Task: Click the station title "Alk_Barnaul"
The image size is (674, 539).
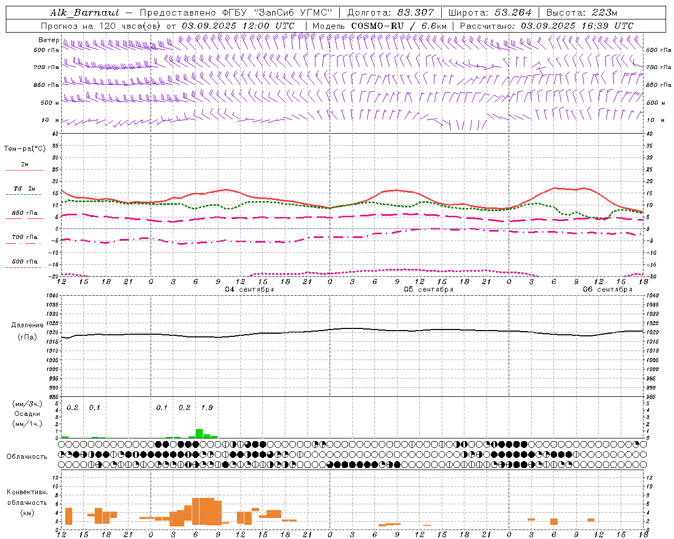Action: tap(85, 12)
